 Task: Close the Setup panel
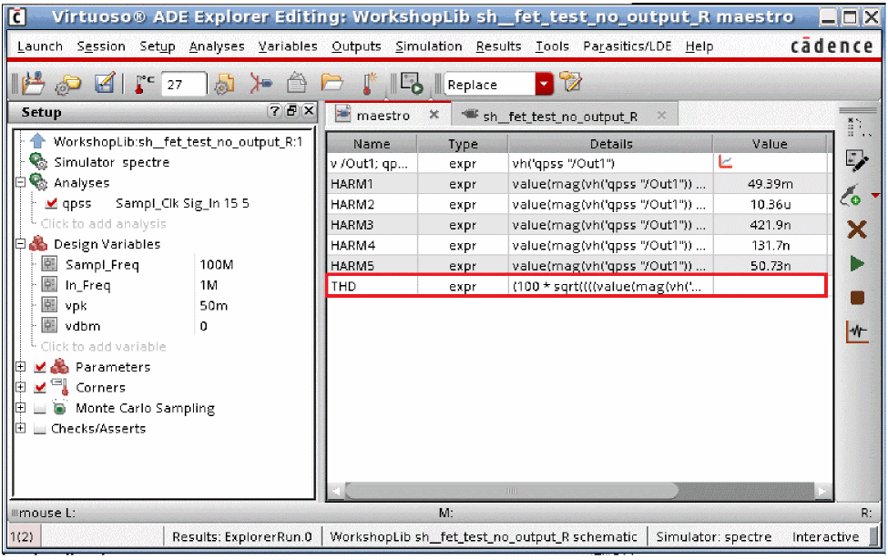click(309, 110)
